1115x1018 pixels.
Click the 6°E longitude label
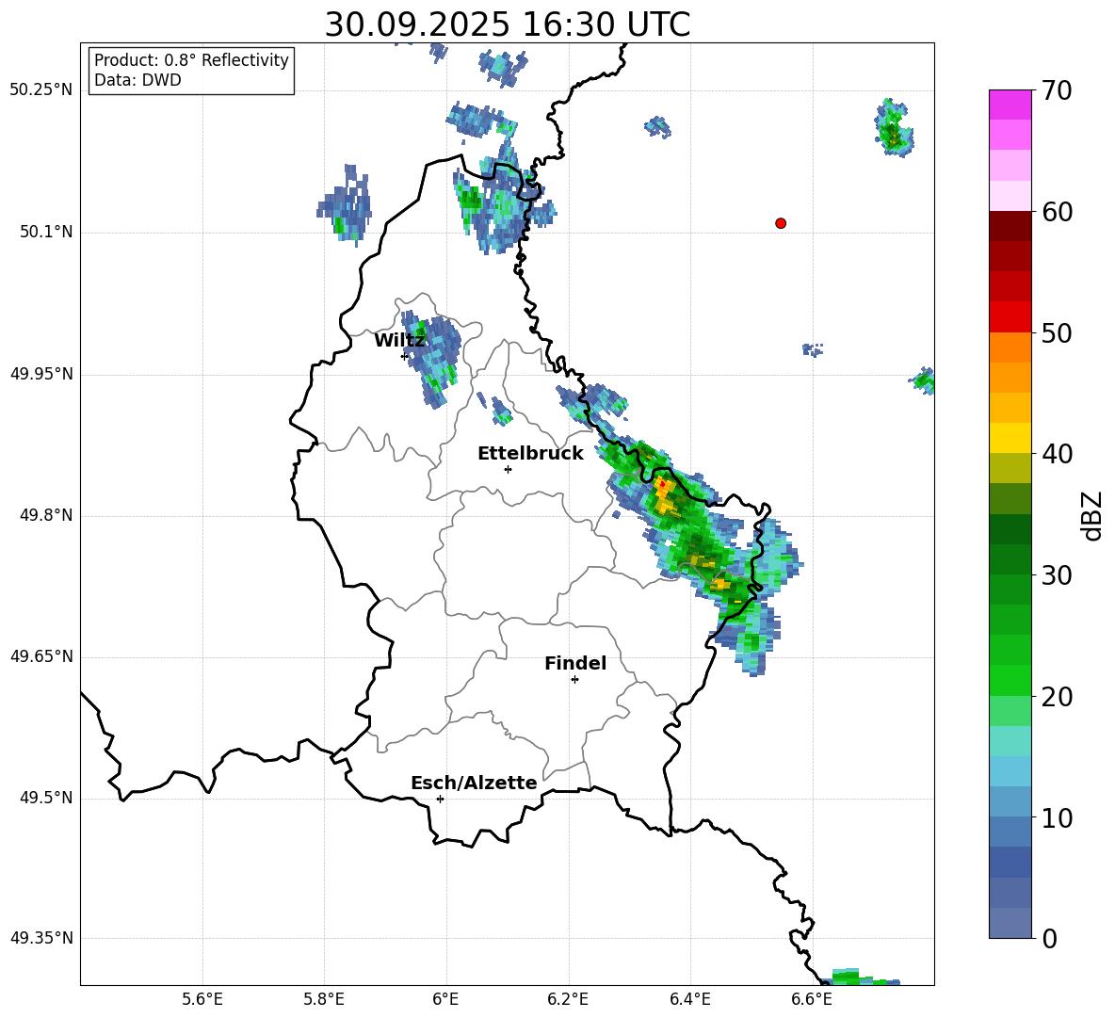coord(445,999)
